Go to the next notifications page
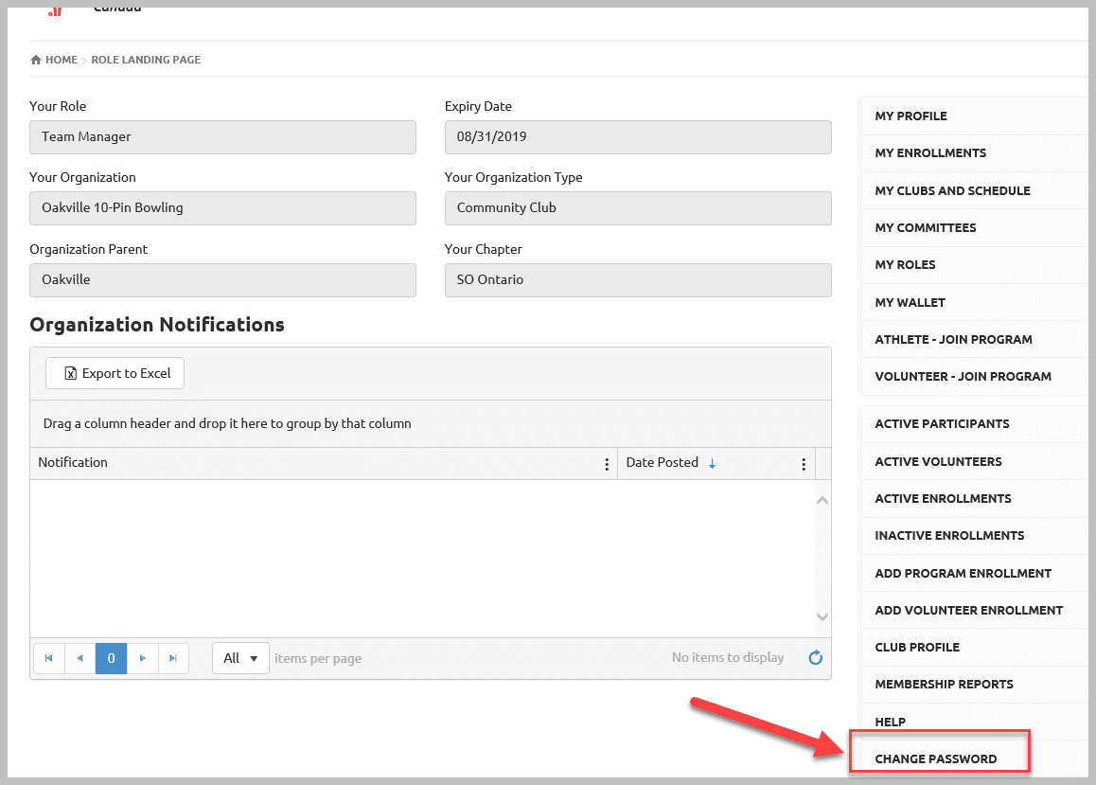Screen dimensions: 1096x785 click(x=142, y=658)
